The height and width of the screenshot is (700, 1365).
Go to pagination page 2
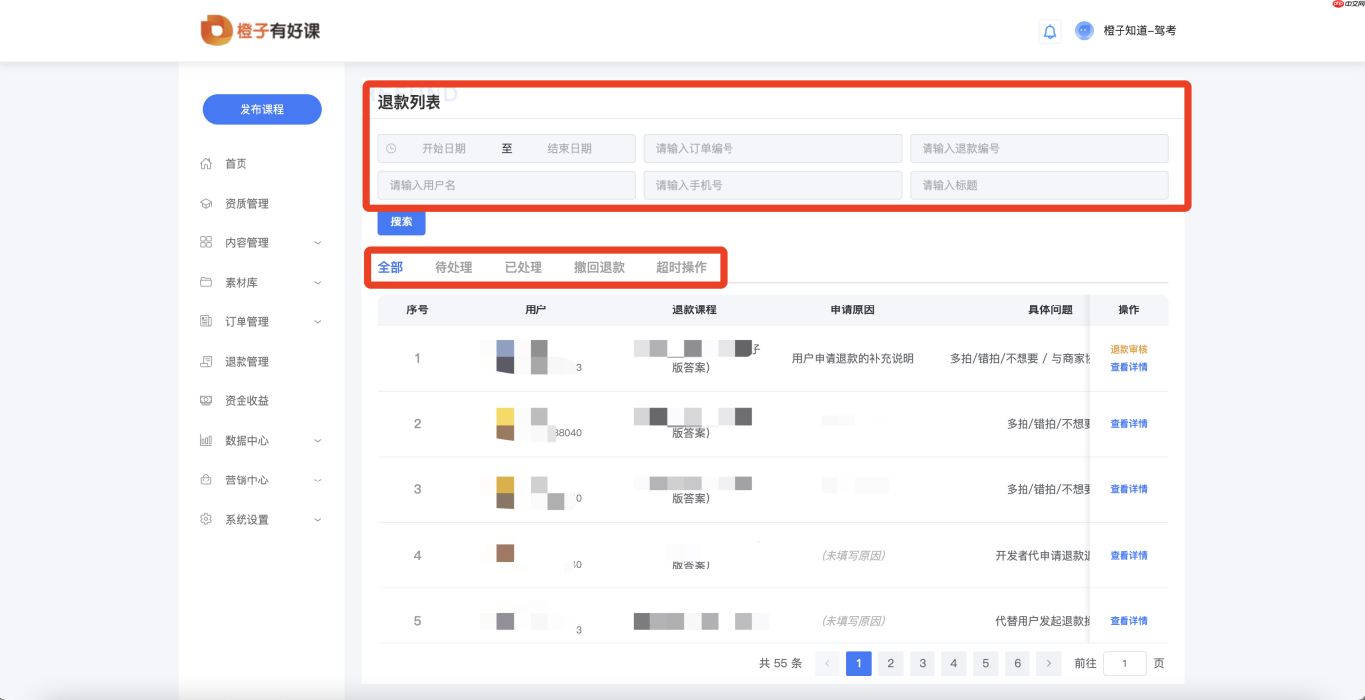click(891, 663)
